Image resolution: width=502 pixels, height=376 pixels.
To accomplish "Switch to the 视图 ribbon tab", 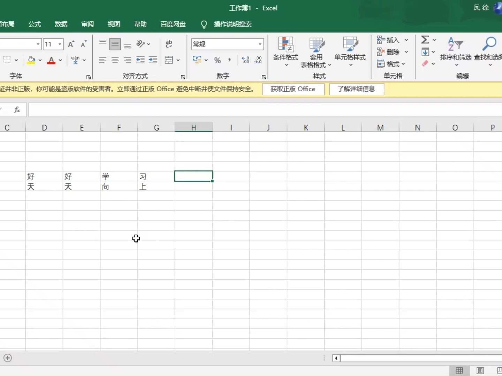I will coord(113,24).
